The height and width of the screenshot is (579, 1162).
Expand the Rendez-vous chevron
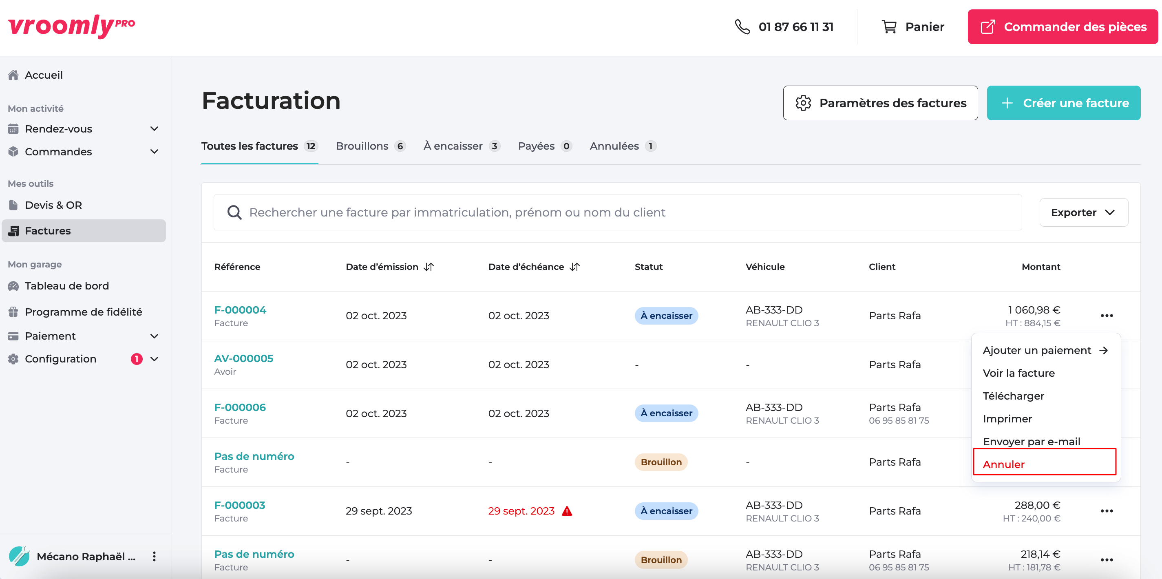pos(154,129)
